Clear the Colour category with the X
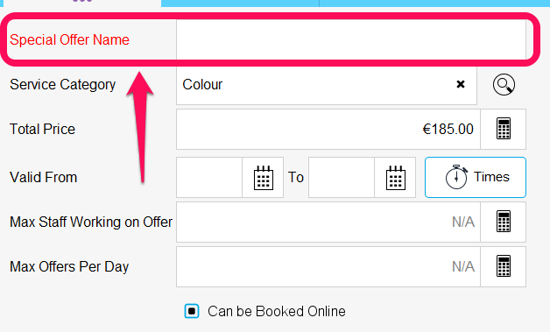 coord(461,84)
